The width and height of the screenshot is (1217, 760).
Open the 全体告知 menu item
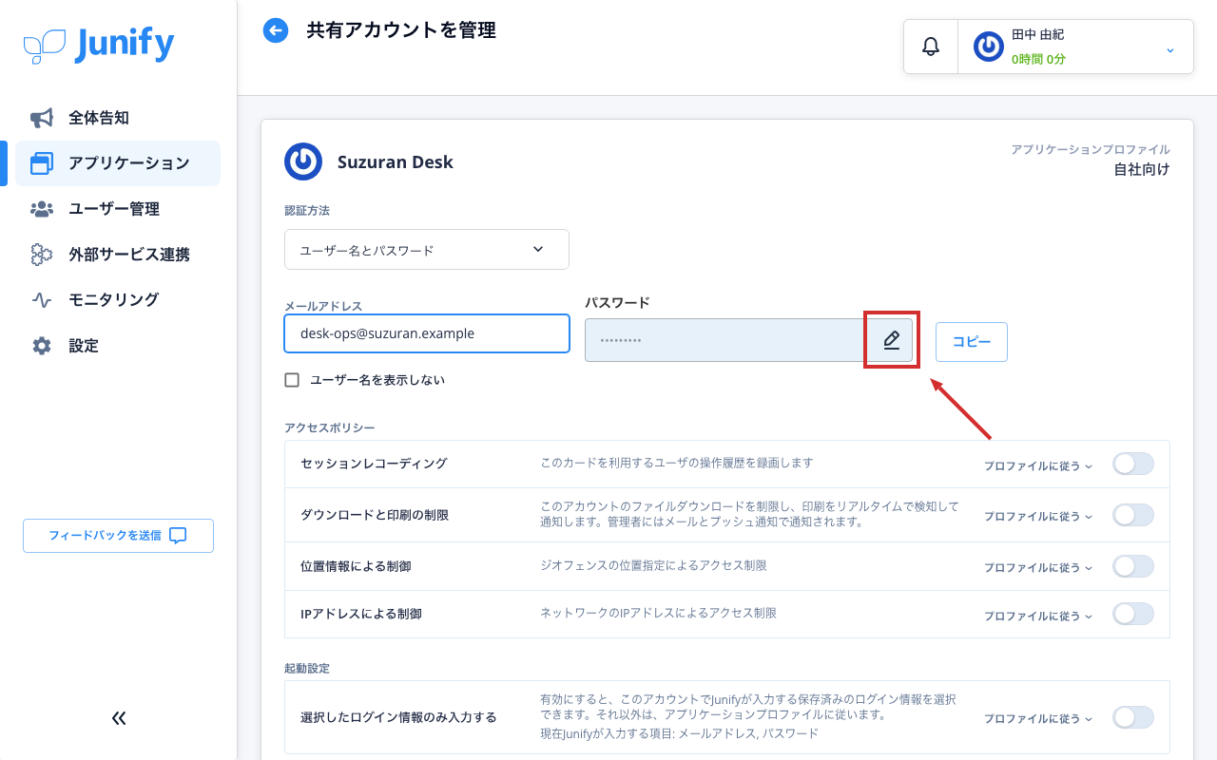118,118
